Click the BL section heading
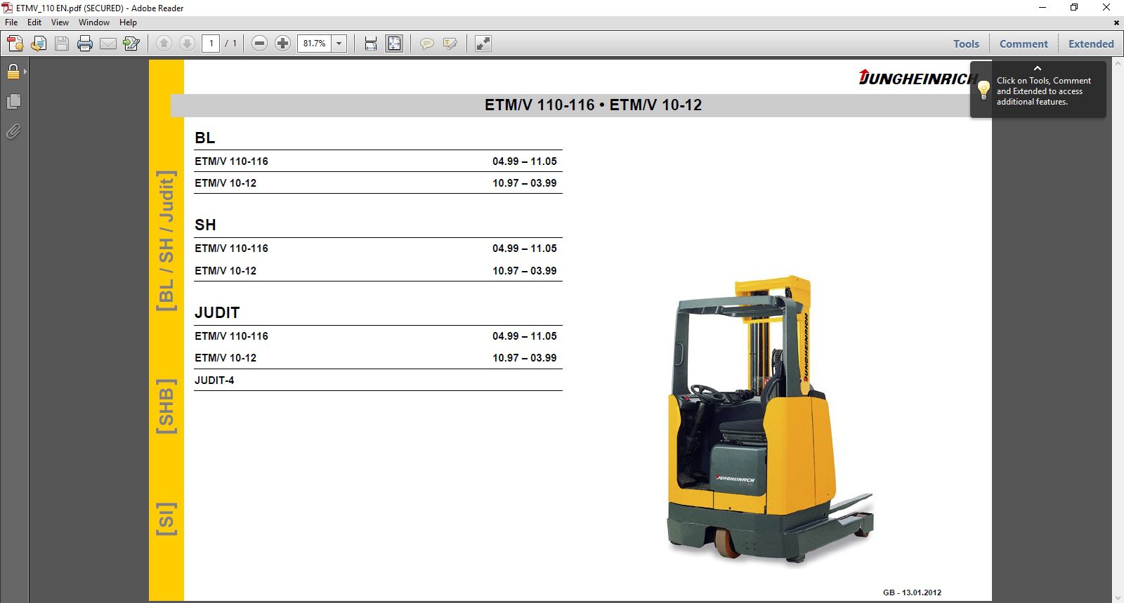Image resolution: width=1124 pixels, height=603 pixels. point(205,138)
